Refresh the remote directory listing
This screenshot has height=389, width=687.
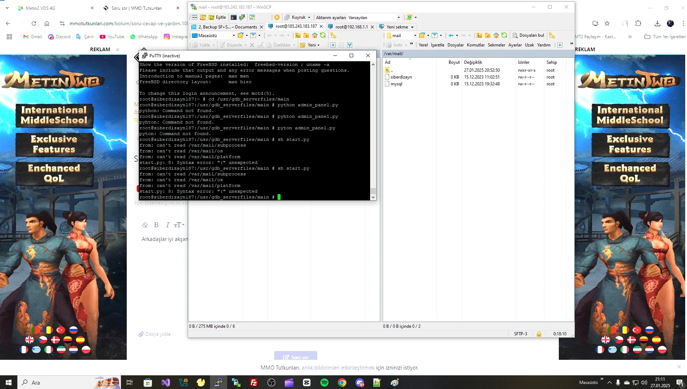point(504,36)
